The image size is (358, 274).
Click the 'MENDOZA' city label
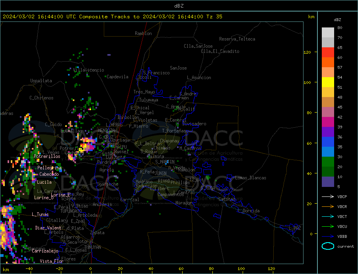[107, 130]
